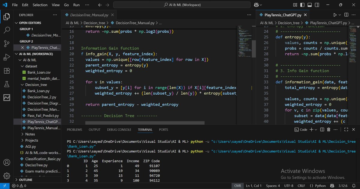Split the PlayTennis_ChatGPT.py editor right

[346, 15]
